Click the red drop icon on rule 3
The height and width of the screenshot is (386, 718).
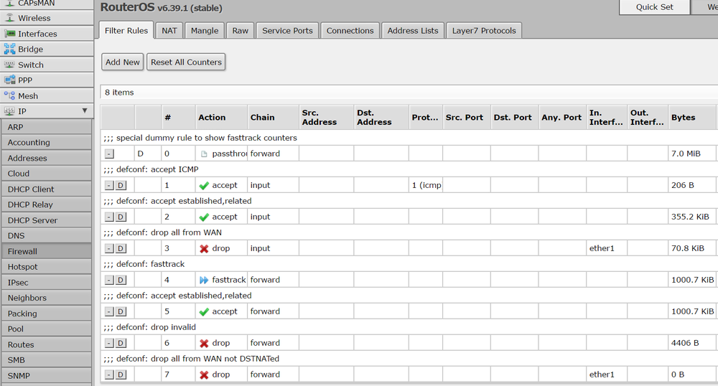pos(204,248)
